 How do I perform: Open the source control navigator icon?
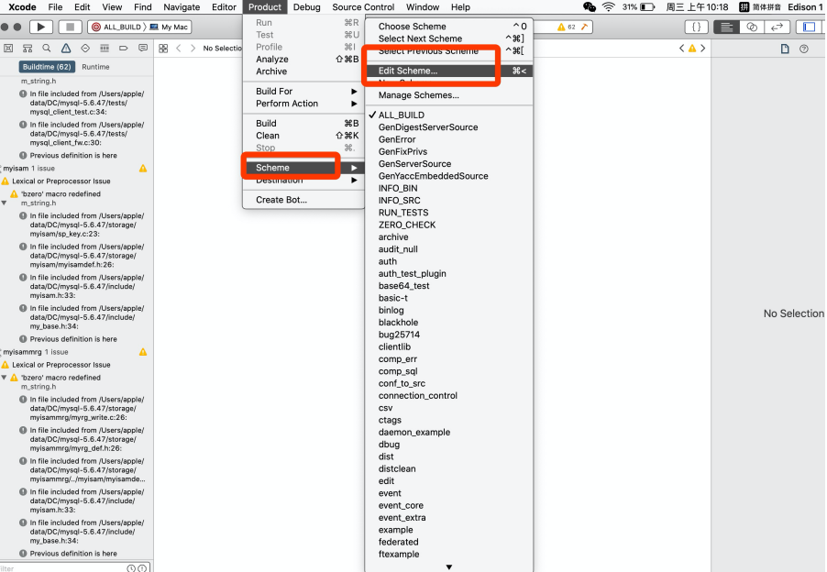(x=28, y=48)
